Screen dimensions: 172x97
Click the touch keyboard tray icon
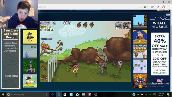click(x=155, y=95)
